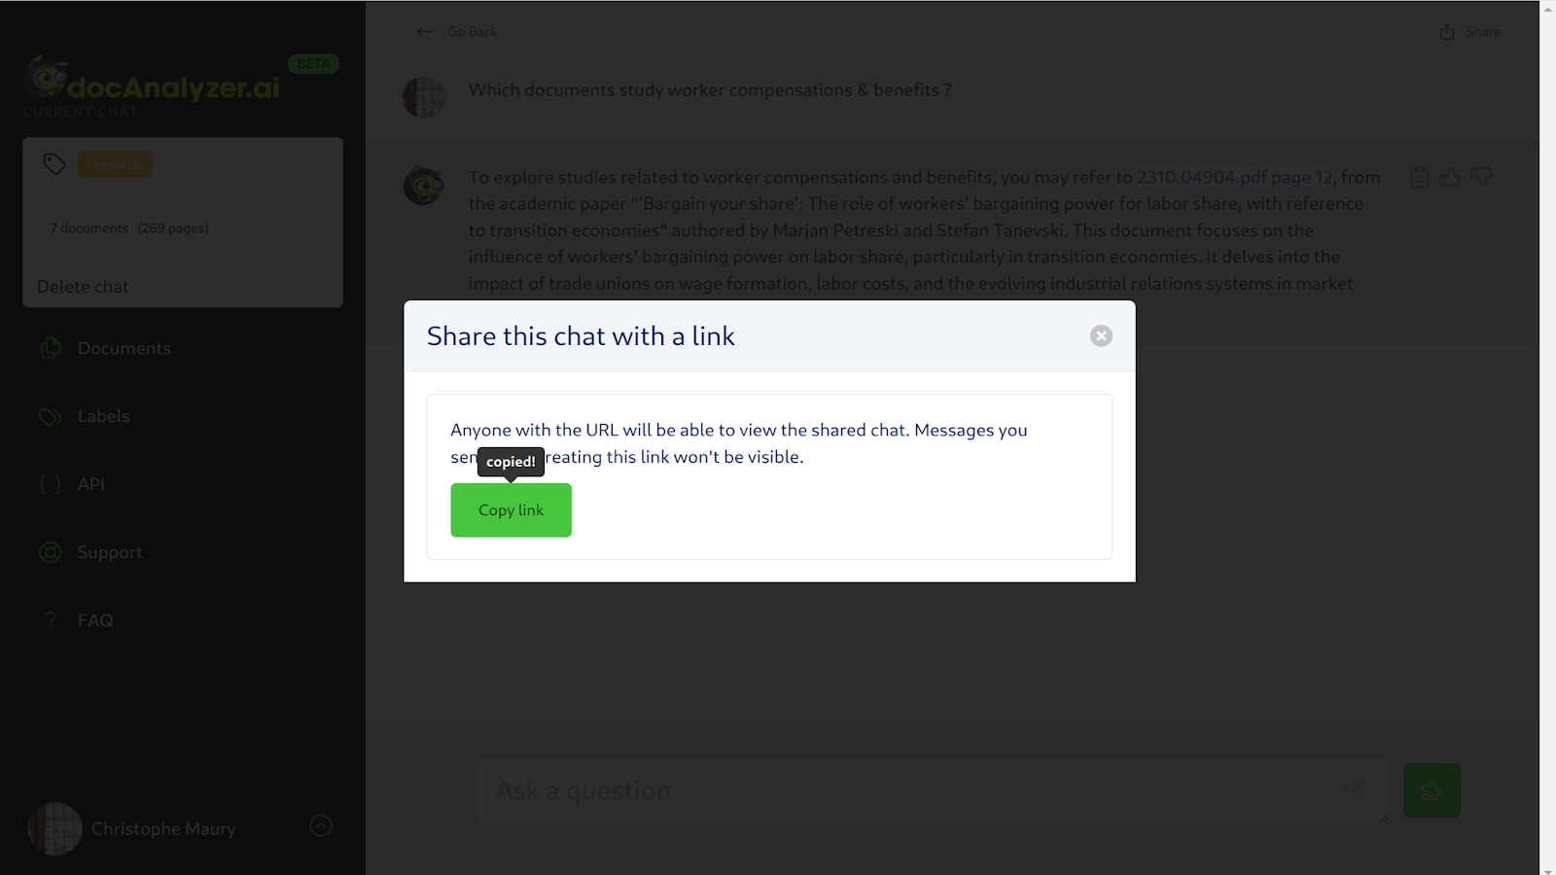Click the thumbs down icon on the answer
The image size is (1556, 875).
pyautogui.click(x=1481, y=177)
